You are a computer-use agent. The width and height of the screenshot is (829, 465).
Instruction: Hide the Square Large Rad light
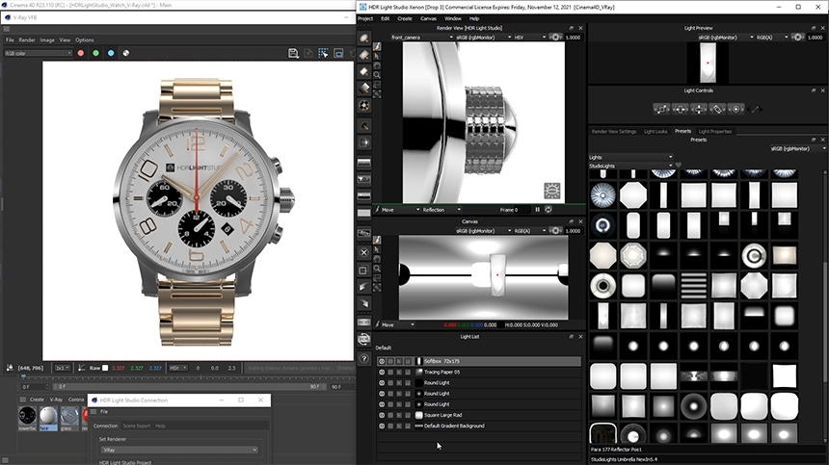tap(382, 415)
